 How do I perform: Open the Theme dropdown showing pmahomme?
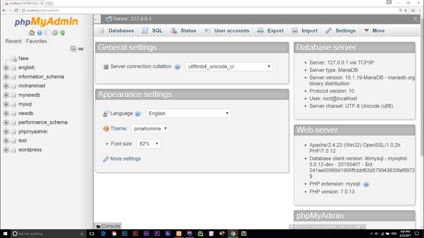tap(150, 129)
